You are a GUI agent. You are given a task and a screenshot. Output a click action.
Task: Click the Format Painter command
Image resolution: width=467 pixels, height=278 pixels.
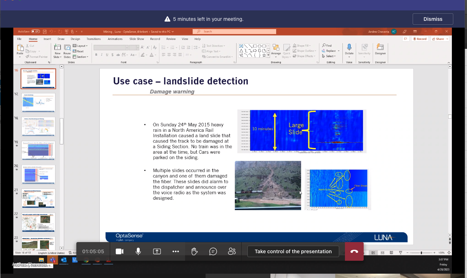[x=37, y=57]
